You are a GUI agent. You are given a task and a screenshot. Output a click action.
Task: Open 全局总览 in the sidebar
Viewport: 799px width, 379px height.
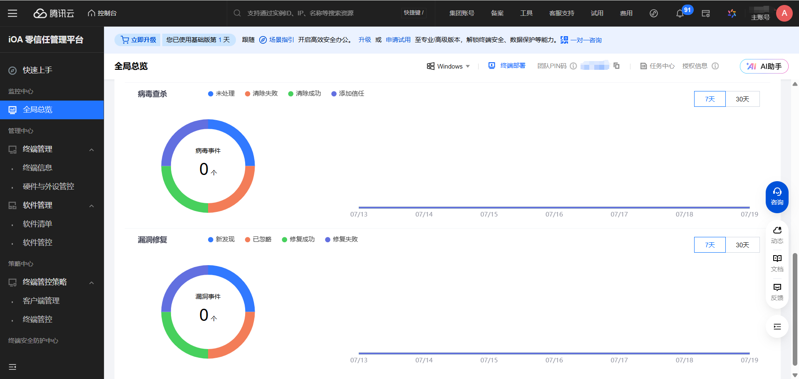(x=52, y=110)
